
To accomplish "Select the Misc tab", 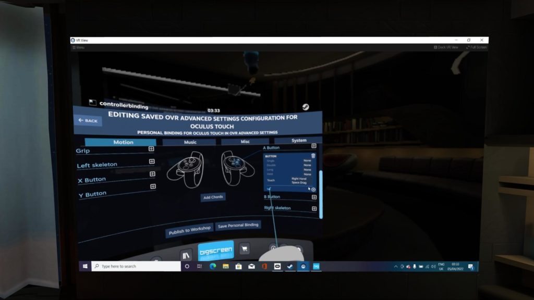I will pos(245,141).
